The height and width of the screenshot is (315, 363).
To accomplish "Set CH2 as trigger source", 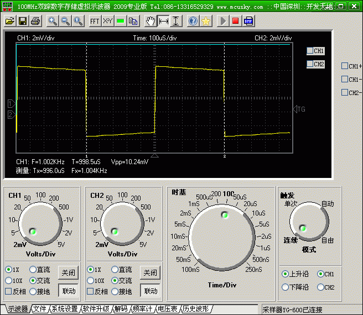I will coord(320,287).
